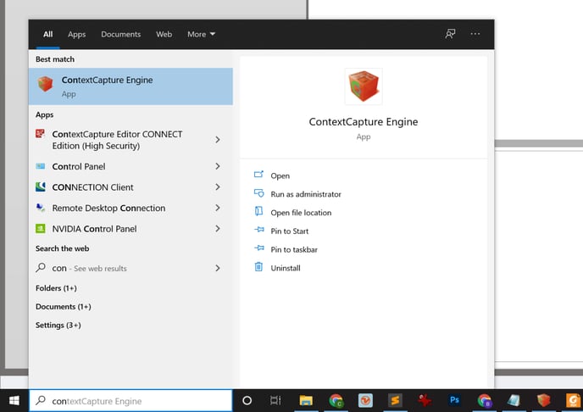
Task: Open the feedback icon in the search header
Action: (450, 34)
